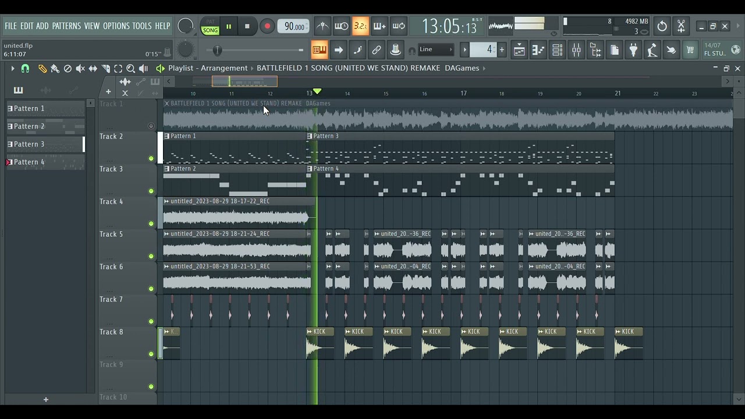The height and width of the screenshot is (419, 745).
Task: Select the playback speaker tool in Playlist
Action: [143, 69]
